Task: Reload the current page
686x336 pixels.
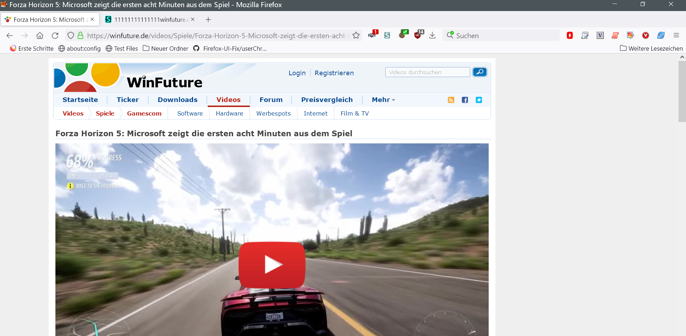Action: click(x=55, y=35)
